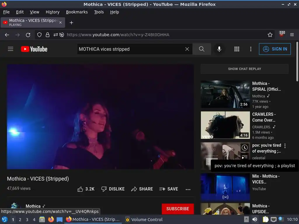Click SHOW CHAT REPLAY
This screenshot has width=299, height=224.
point(244,69)
